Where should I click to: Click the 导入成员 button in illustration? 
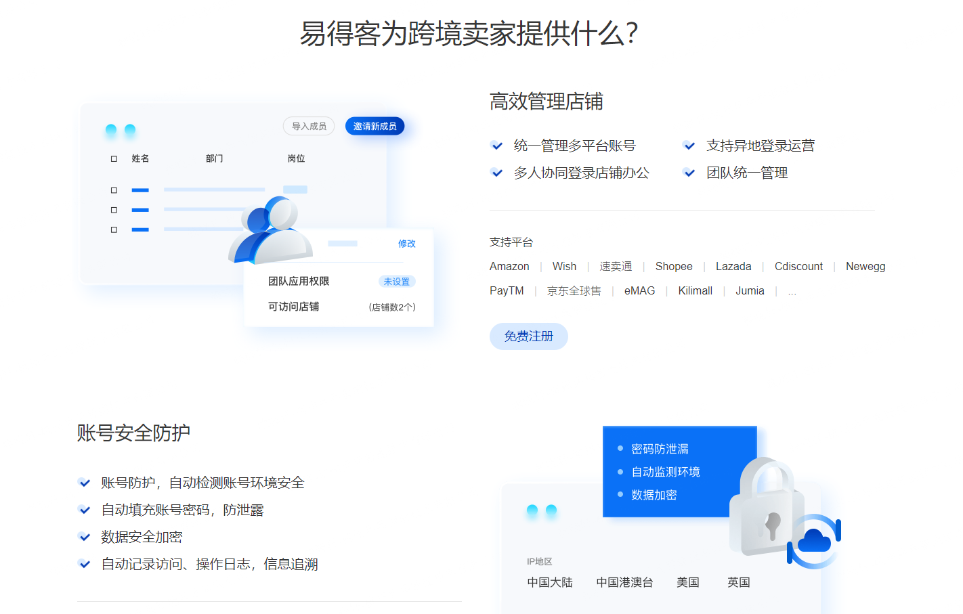[x=309, y=127]
